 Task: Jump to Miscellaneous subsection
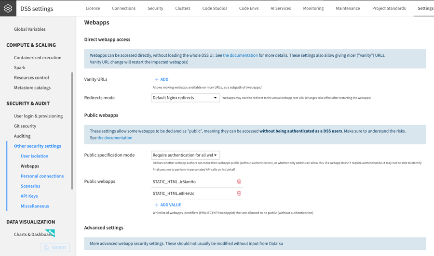[x=35, y=206]
